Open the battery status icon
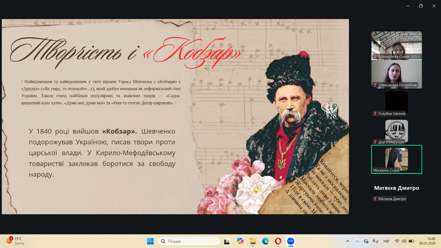The image size is (441, 248). [412, 241]
